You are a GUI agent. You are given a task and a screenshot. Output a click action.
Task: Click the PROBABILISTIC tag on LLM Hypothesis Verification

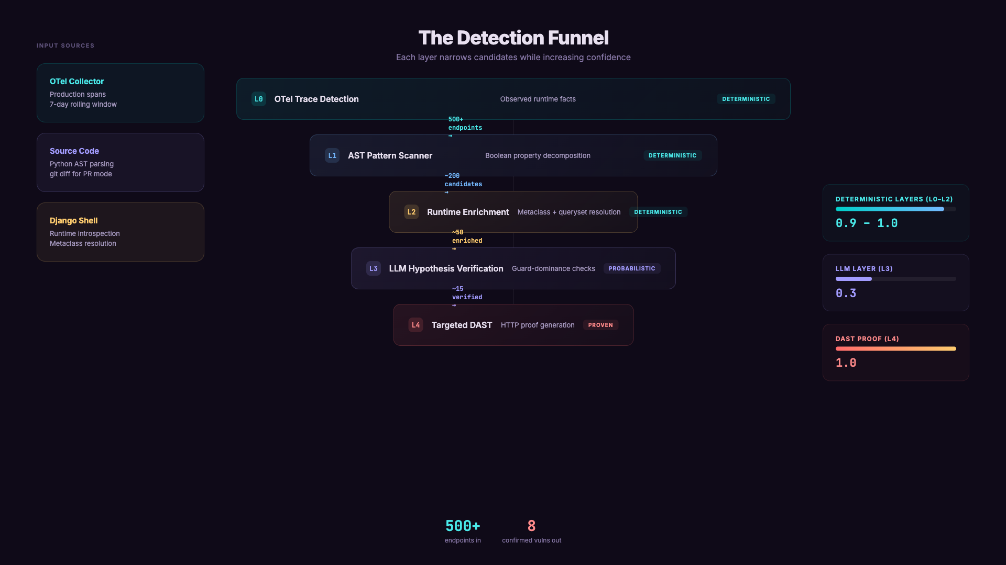[x=631, y=268]
